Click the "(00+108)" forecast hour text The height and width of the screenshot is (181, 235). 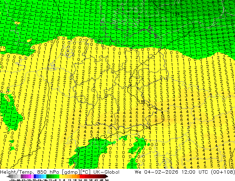click(223, 172)
